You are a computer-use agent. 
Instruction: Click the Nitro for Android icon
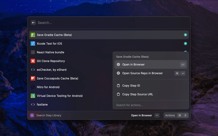click(x=33, y=87)
